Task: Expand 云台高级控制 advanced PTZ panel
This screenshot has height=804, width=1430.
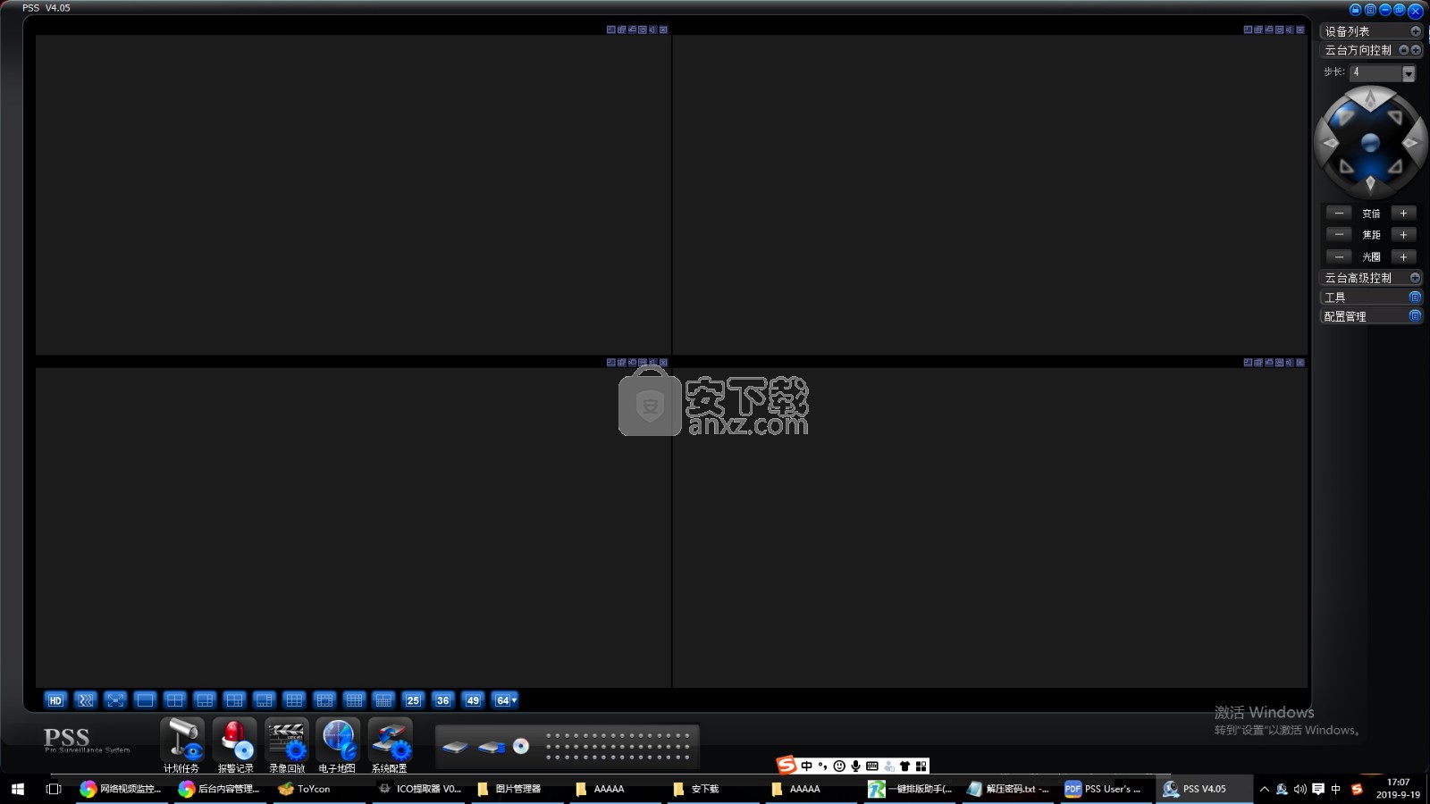Action: [1416, 278]
